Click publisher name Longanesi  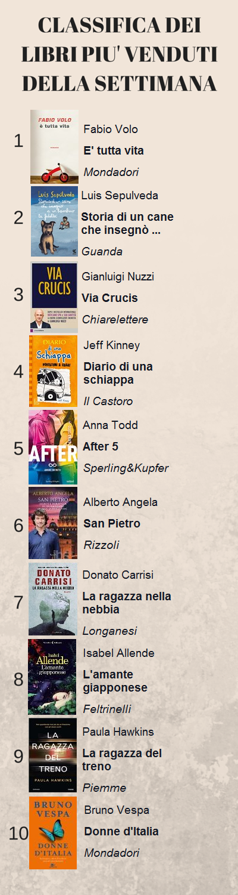pos(109,631)
